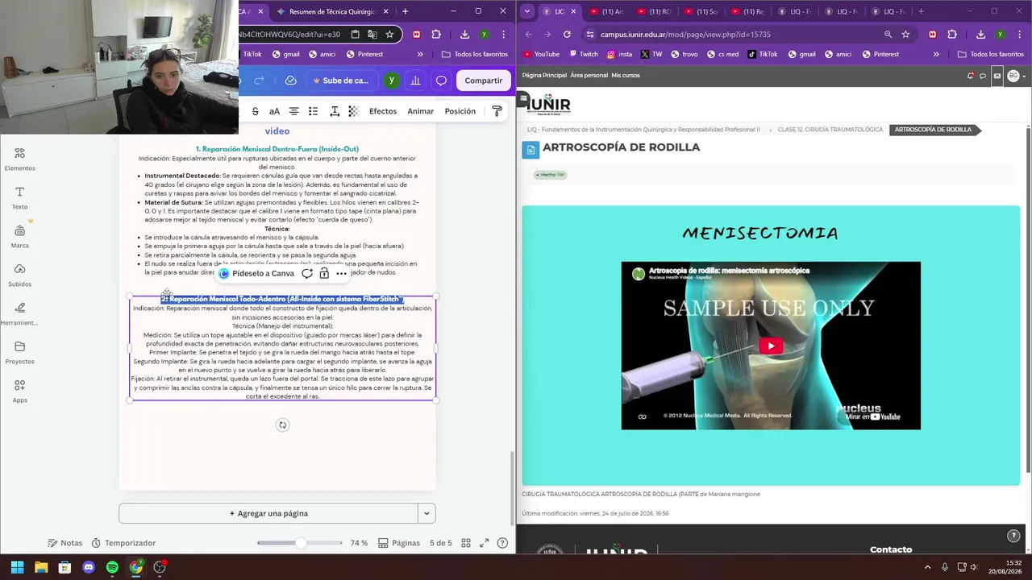Screen dimensions: 1032x580
Task: Open File Explorer from taskbar
Action: pyautogui.click(x=41, y=567)
